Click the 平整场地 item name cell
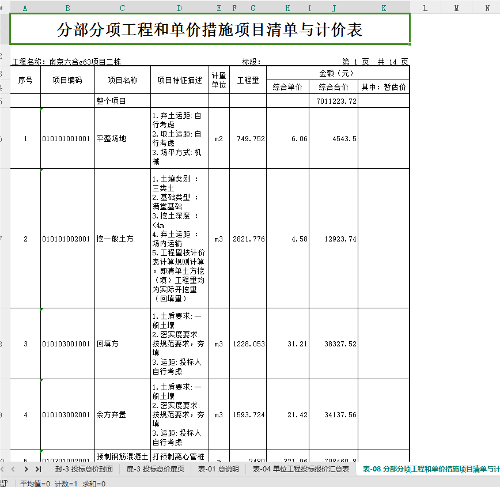This screenshot has width=500, height=487. (123, 138)
